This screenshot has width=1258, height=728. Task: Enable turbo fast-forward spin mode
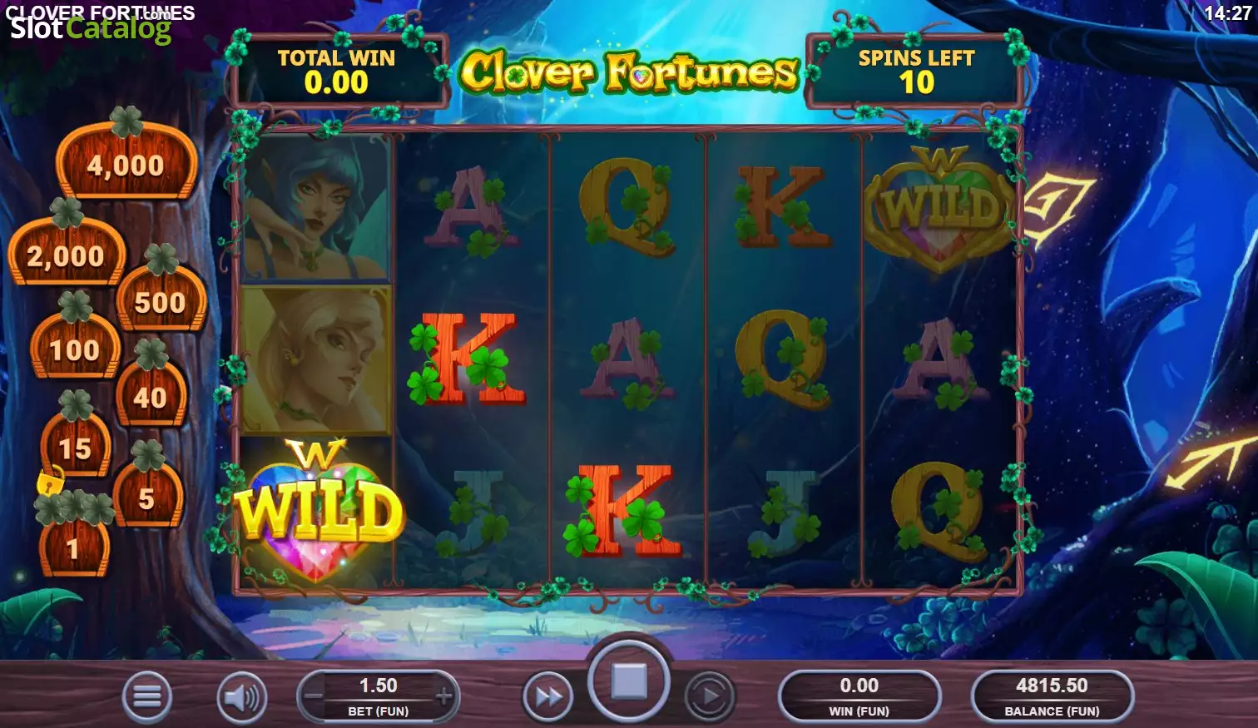tap(547, 696)
